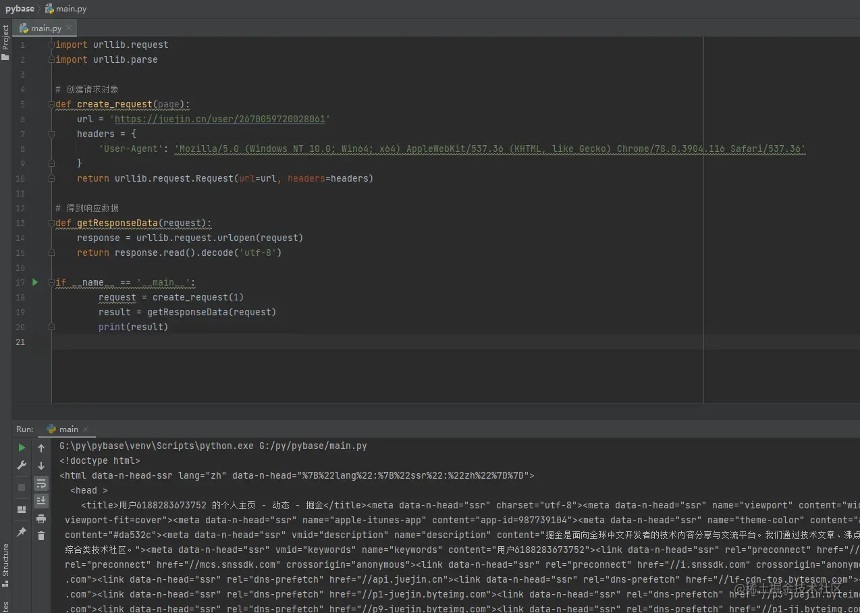Click '<!doctype html>' in console output

100,460
